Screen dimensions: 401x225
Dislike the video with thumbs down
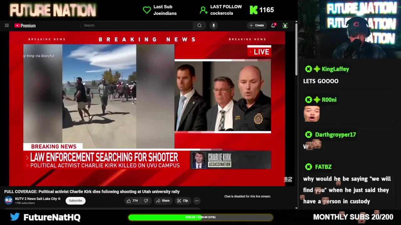(x=146, y=201)
